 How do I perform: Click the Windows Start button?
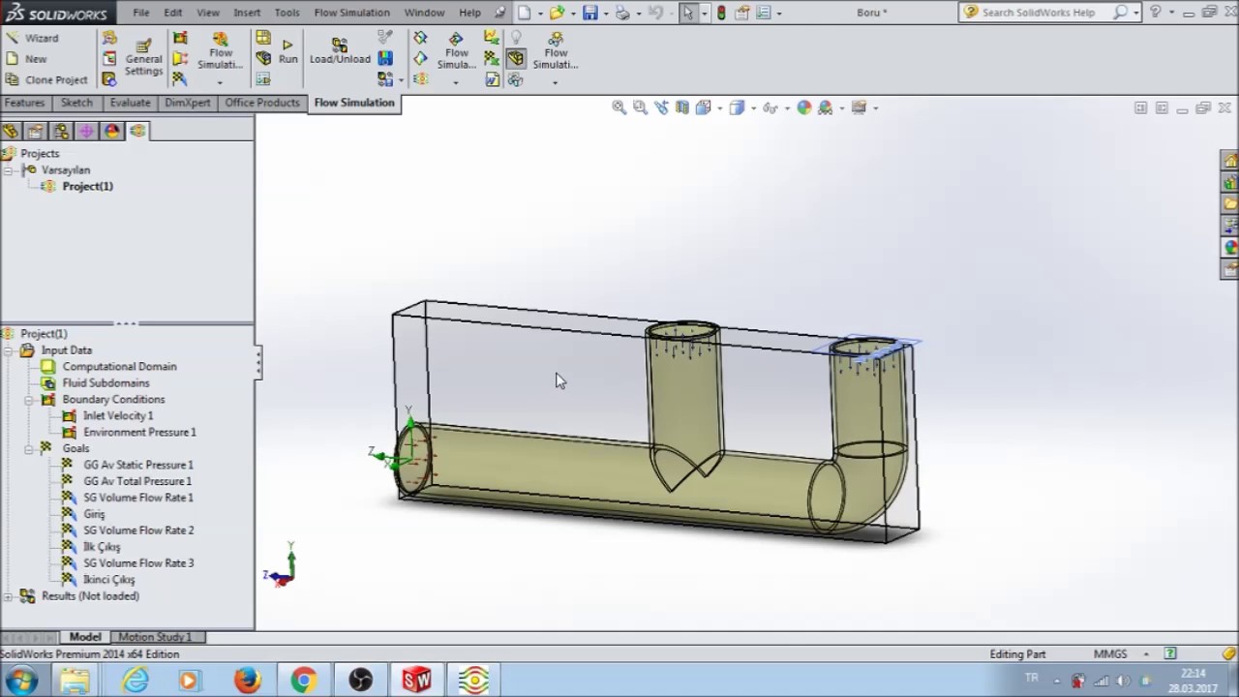click(x=20, y=681)
